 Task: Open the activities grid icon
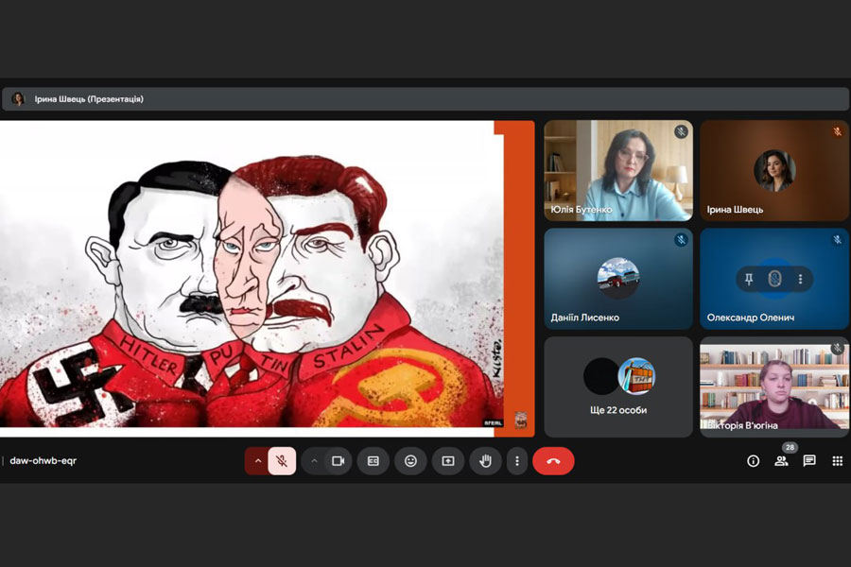tap(838, 461)
